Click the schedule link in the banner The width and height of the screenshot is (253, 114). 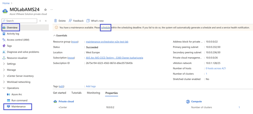click(x=106, y=28)
